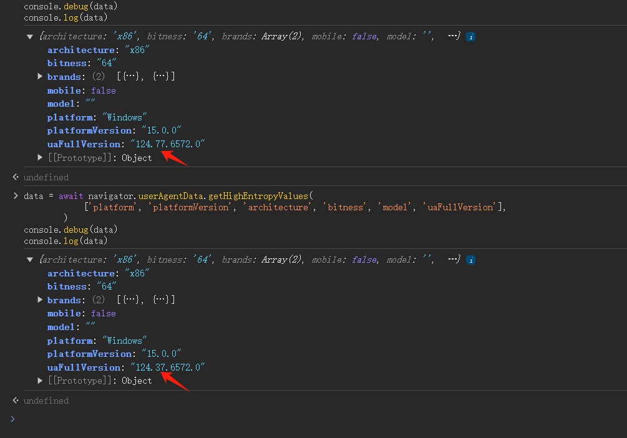This screenshot has height=438, width=627.
Task: Expand [[Prototype]] of second object
Action: (x=40, y=381)
